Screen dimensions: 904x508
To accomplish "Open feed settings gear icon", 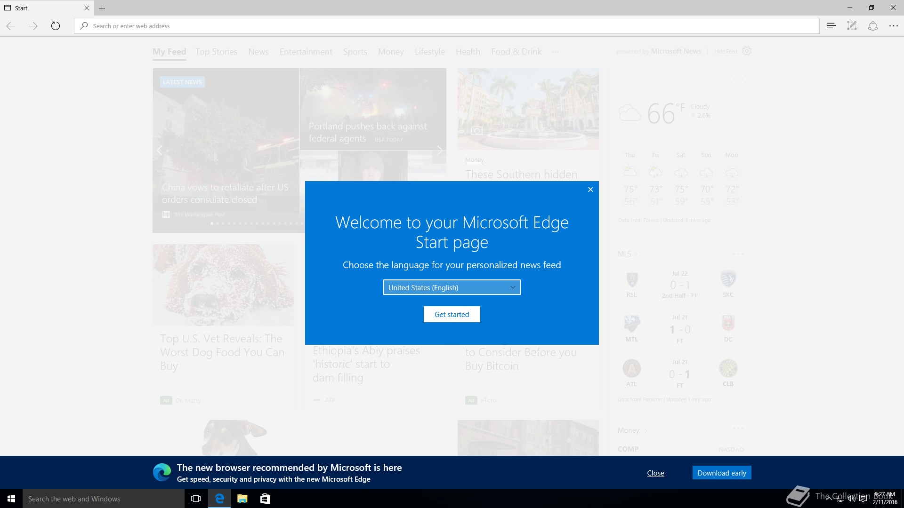I will [x=747, y=51].
